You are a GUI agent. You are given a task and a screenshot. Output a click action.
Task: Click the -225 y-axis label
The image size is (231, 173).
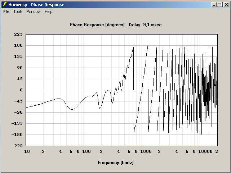coord(17,146)
